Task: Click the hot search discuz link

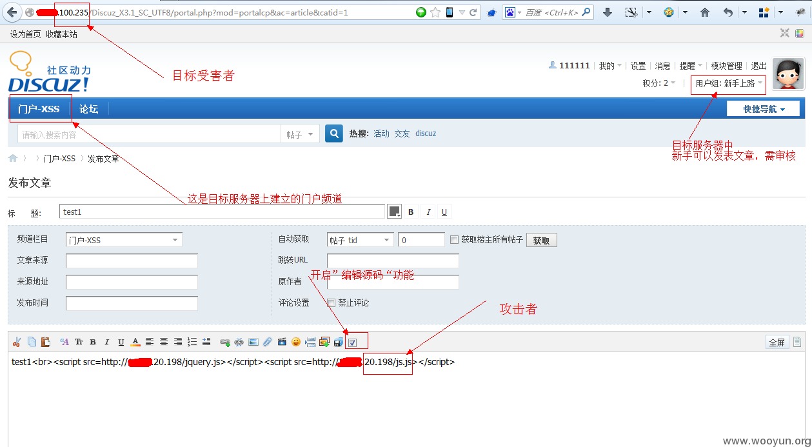Action: 426,134
